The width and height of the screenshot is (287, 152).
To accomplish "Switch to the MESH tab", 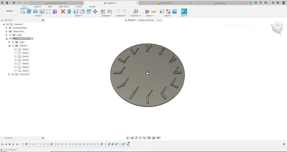I will pos(50,7).
